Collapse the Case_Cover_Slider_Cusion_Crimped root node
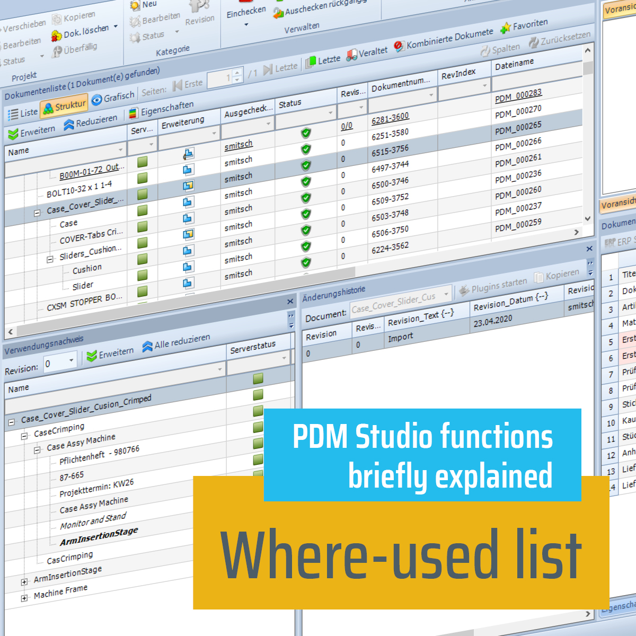This screenshot has width=636, height=636. 11,422
